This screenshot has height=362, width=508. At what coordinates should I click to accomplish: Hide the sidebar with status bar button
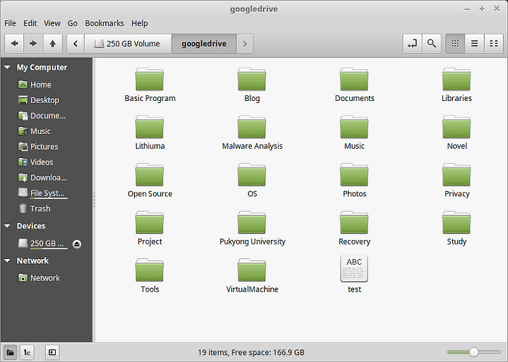click(x=52, y=352)
